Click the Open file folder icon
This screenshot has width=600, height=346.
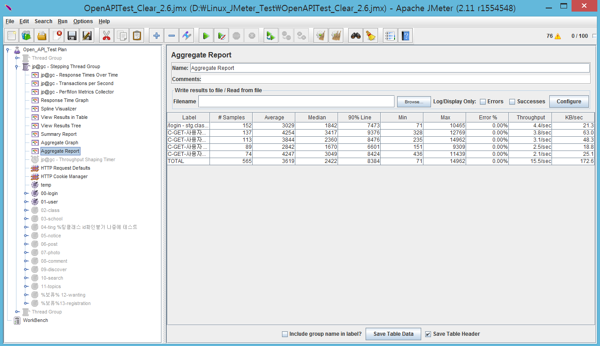(x=42, y=36)
